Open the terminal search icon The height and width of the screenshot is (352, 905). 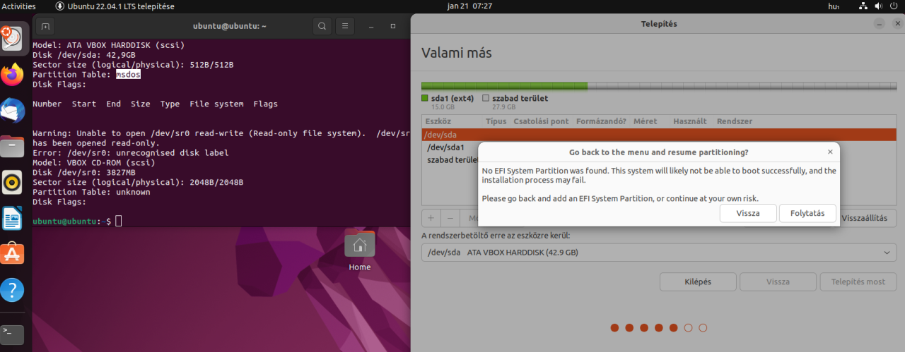click(322, 27)
